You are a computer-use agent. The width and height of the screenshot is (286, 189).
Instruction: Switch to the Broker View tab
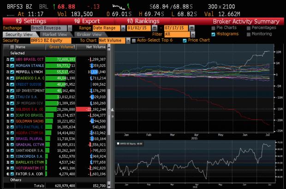tap(89, 34)
